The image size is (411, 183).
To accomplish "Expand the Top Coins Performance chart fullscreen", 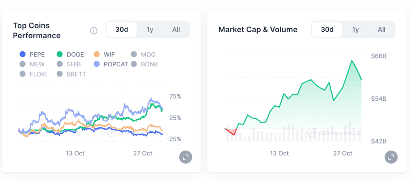I will pyautogui.click(x=185, y=157).
